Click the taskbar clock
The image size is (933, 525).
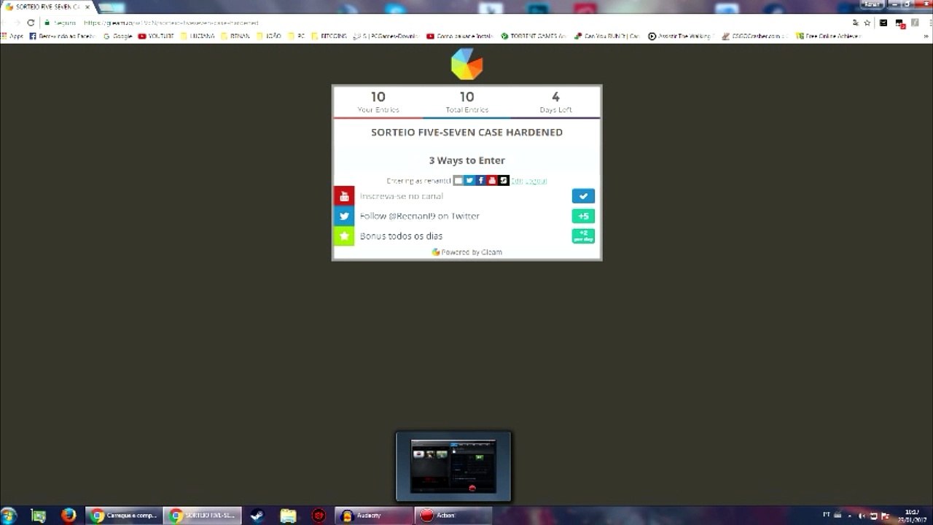(x=913, y=516)
